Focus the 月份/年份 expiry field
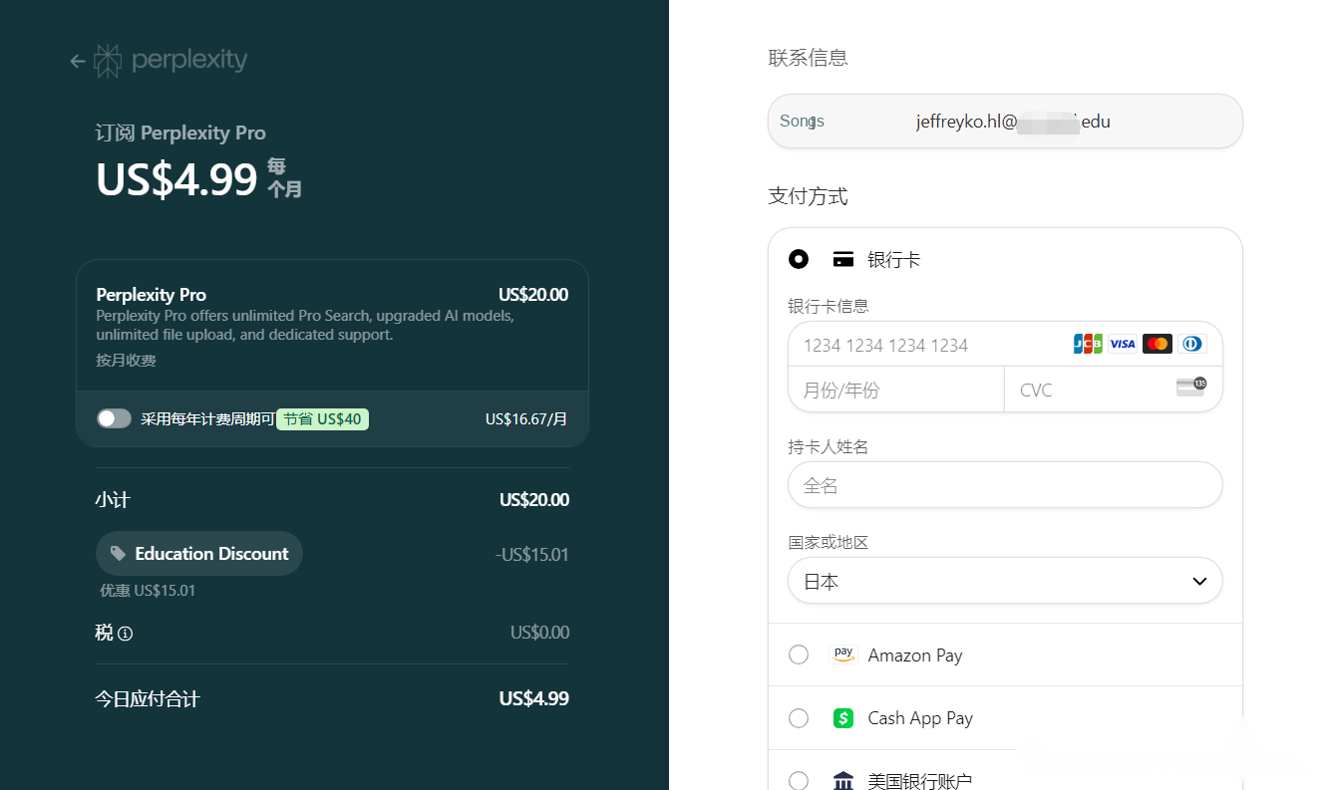 pos(895,390)
